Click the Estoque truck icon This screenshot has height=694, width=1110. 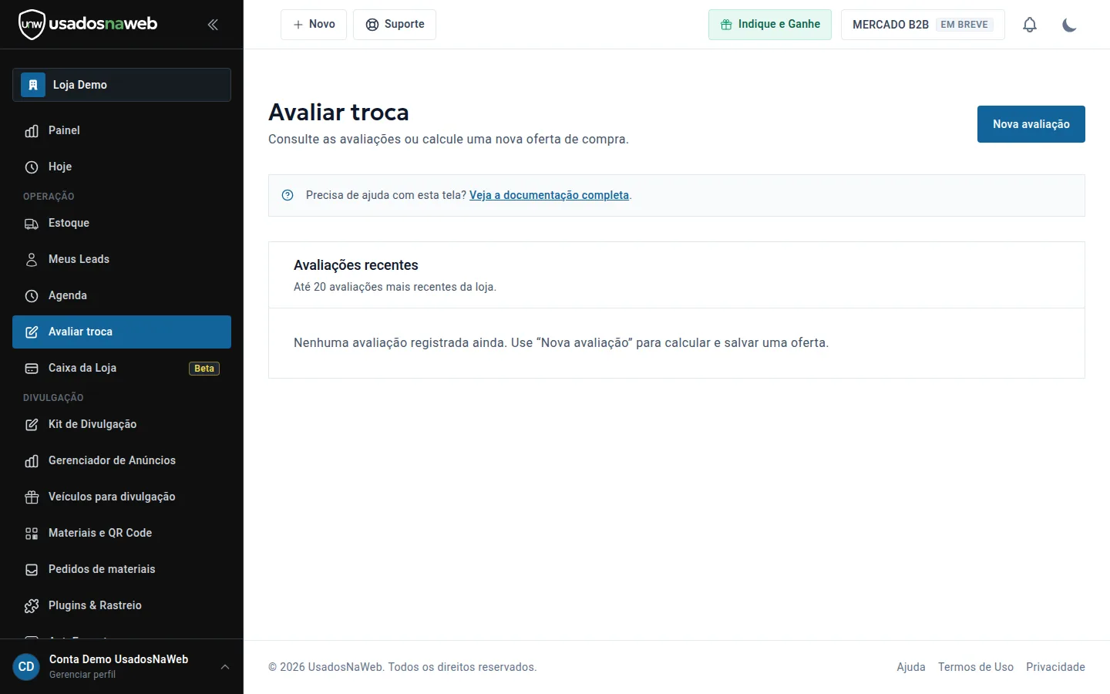coord(32,224)
